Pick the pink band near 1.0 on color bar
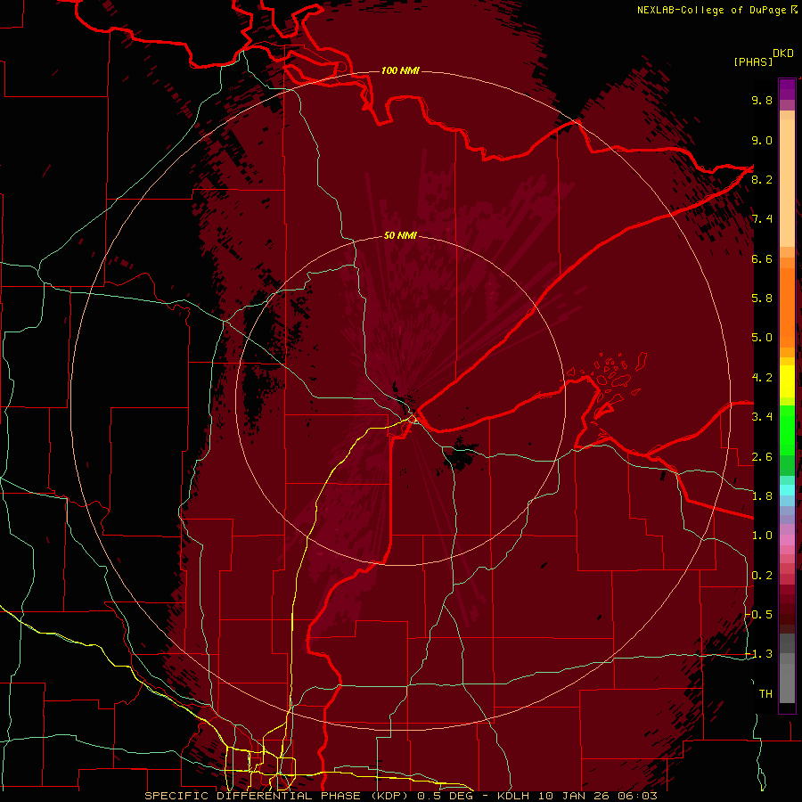The image size is (802, 802). pyautogui.click(x=787, y=539)
